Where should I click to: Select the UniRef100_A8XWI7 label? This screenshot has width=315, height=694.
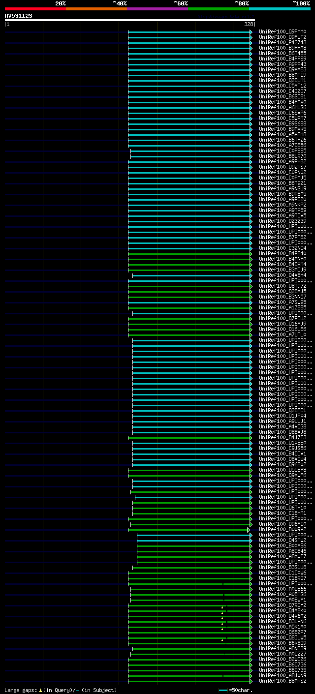point(283,557)
